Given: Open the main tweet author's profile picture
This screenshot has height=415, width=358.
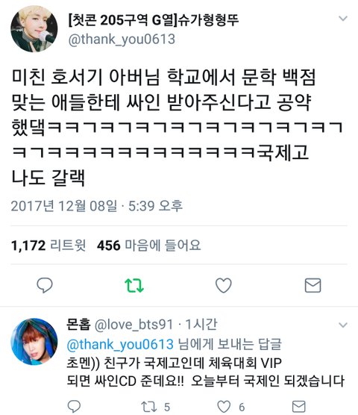Looking at the screenshot, I should (x=34, y=29).
